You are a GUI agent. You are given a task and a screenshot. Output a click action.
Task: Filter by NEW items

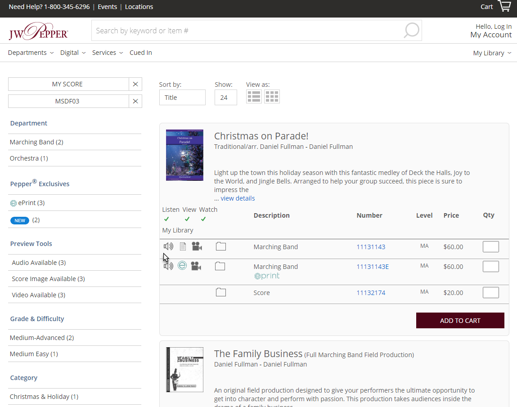coord(25,220)
